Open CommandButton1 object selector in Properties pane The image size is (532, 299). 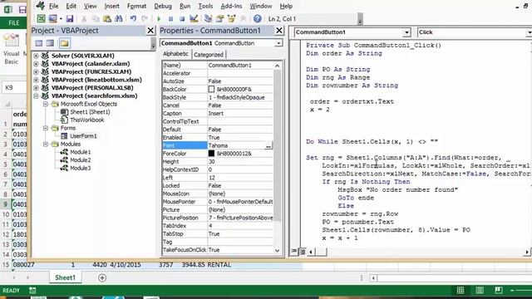point(278,43)
